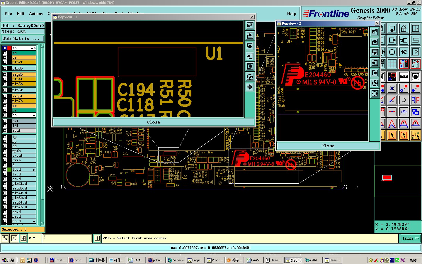422x264 pixels.
Task: Click the blue overlapping shapes icon
Action: [x=416, y=111]
